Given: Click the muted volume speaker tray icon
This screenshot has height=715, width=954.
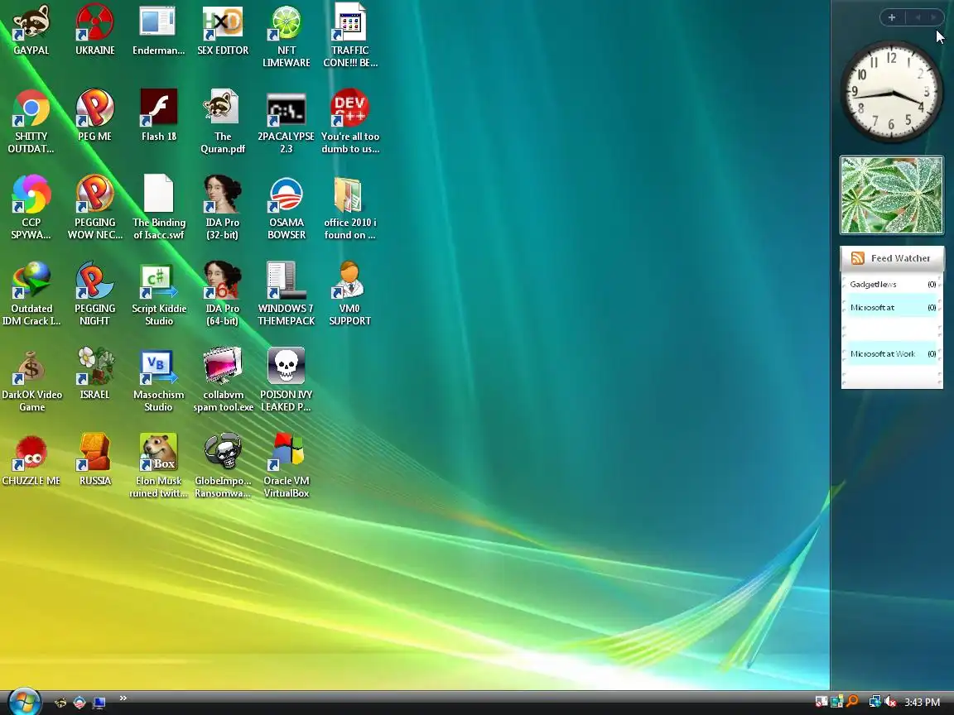Looking at the screenshot, I should [x=891, y=703].
